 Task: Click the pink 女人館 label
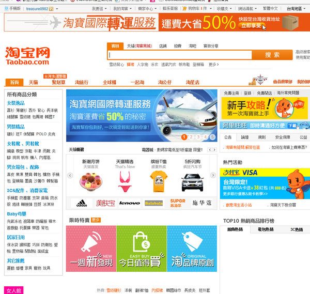click(x=13, y=290)
